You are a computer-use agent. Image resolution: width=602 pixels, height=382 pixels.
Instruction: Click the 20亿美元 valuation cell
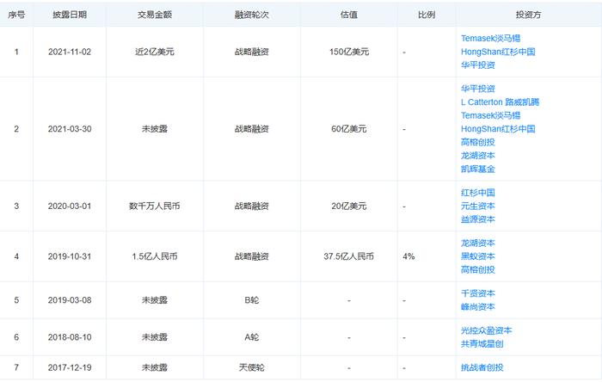(349, 206)
